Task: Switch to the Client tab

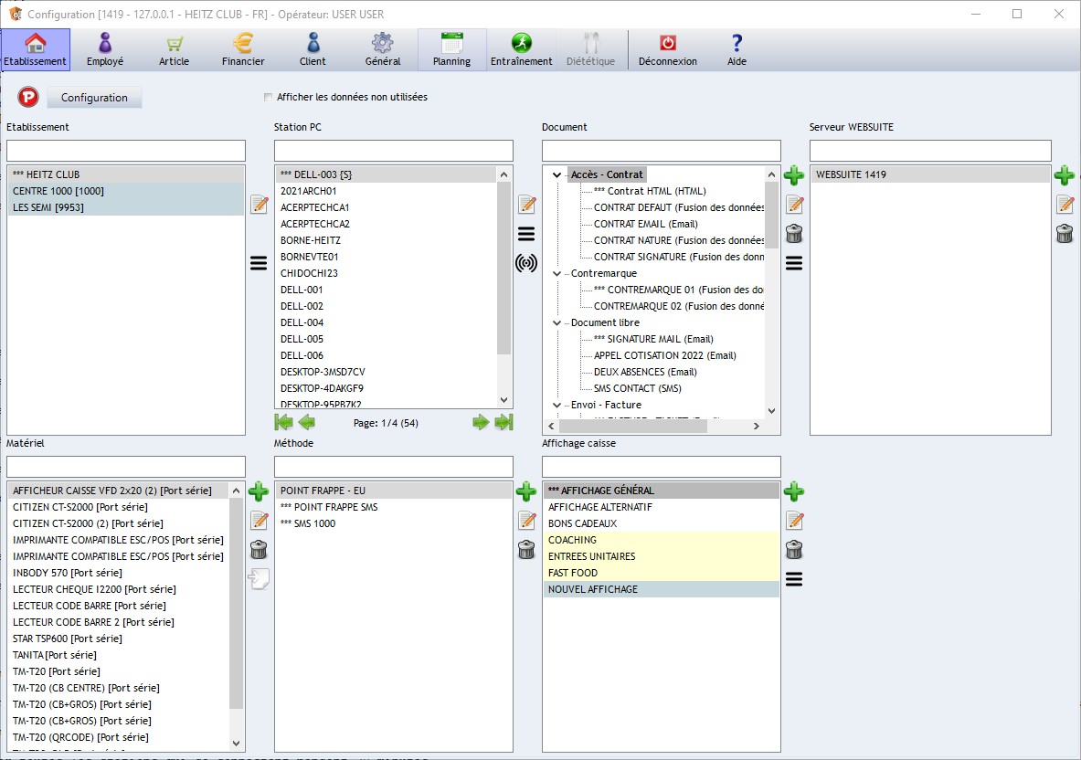Action: (x=313, y=50)
